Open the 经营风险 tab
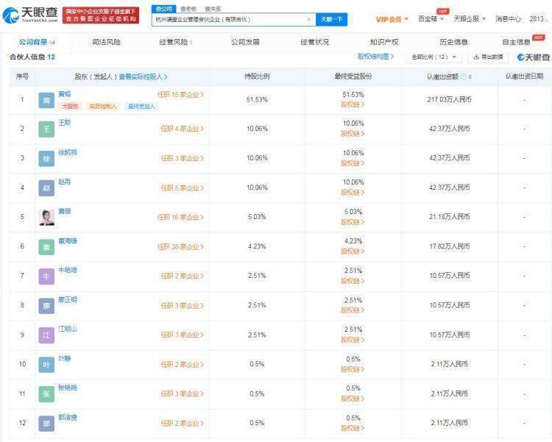Viewport: 552px width, 442px height. tap(175, 42)
